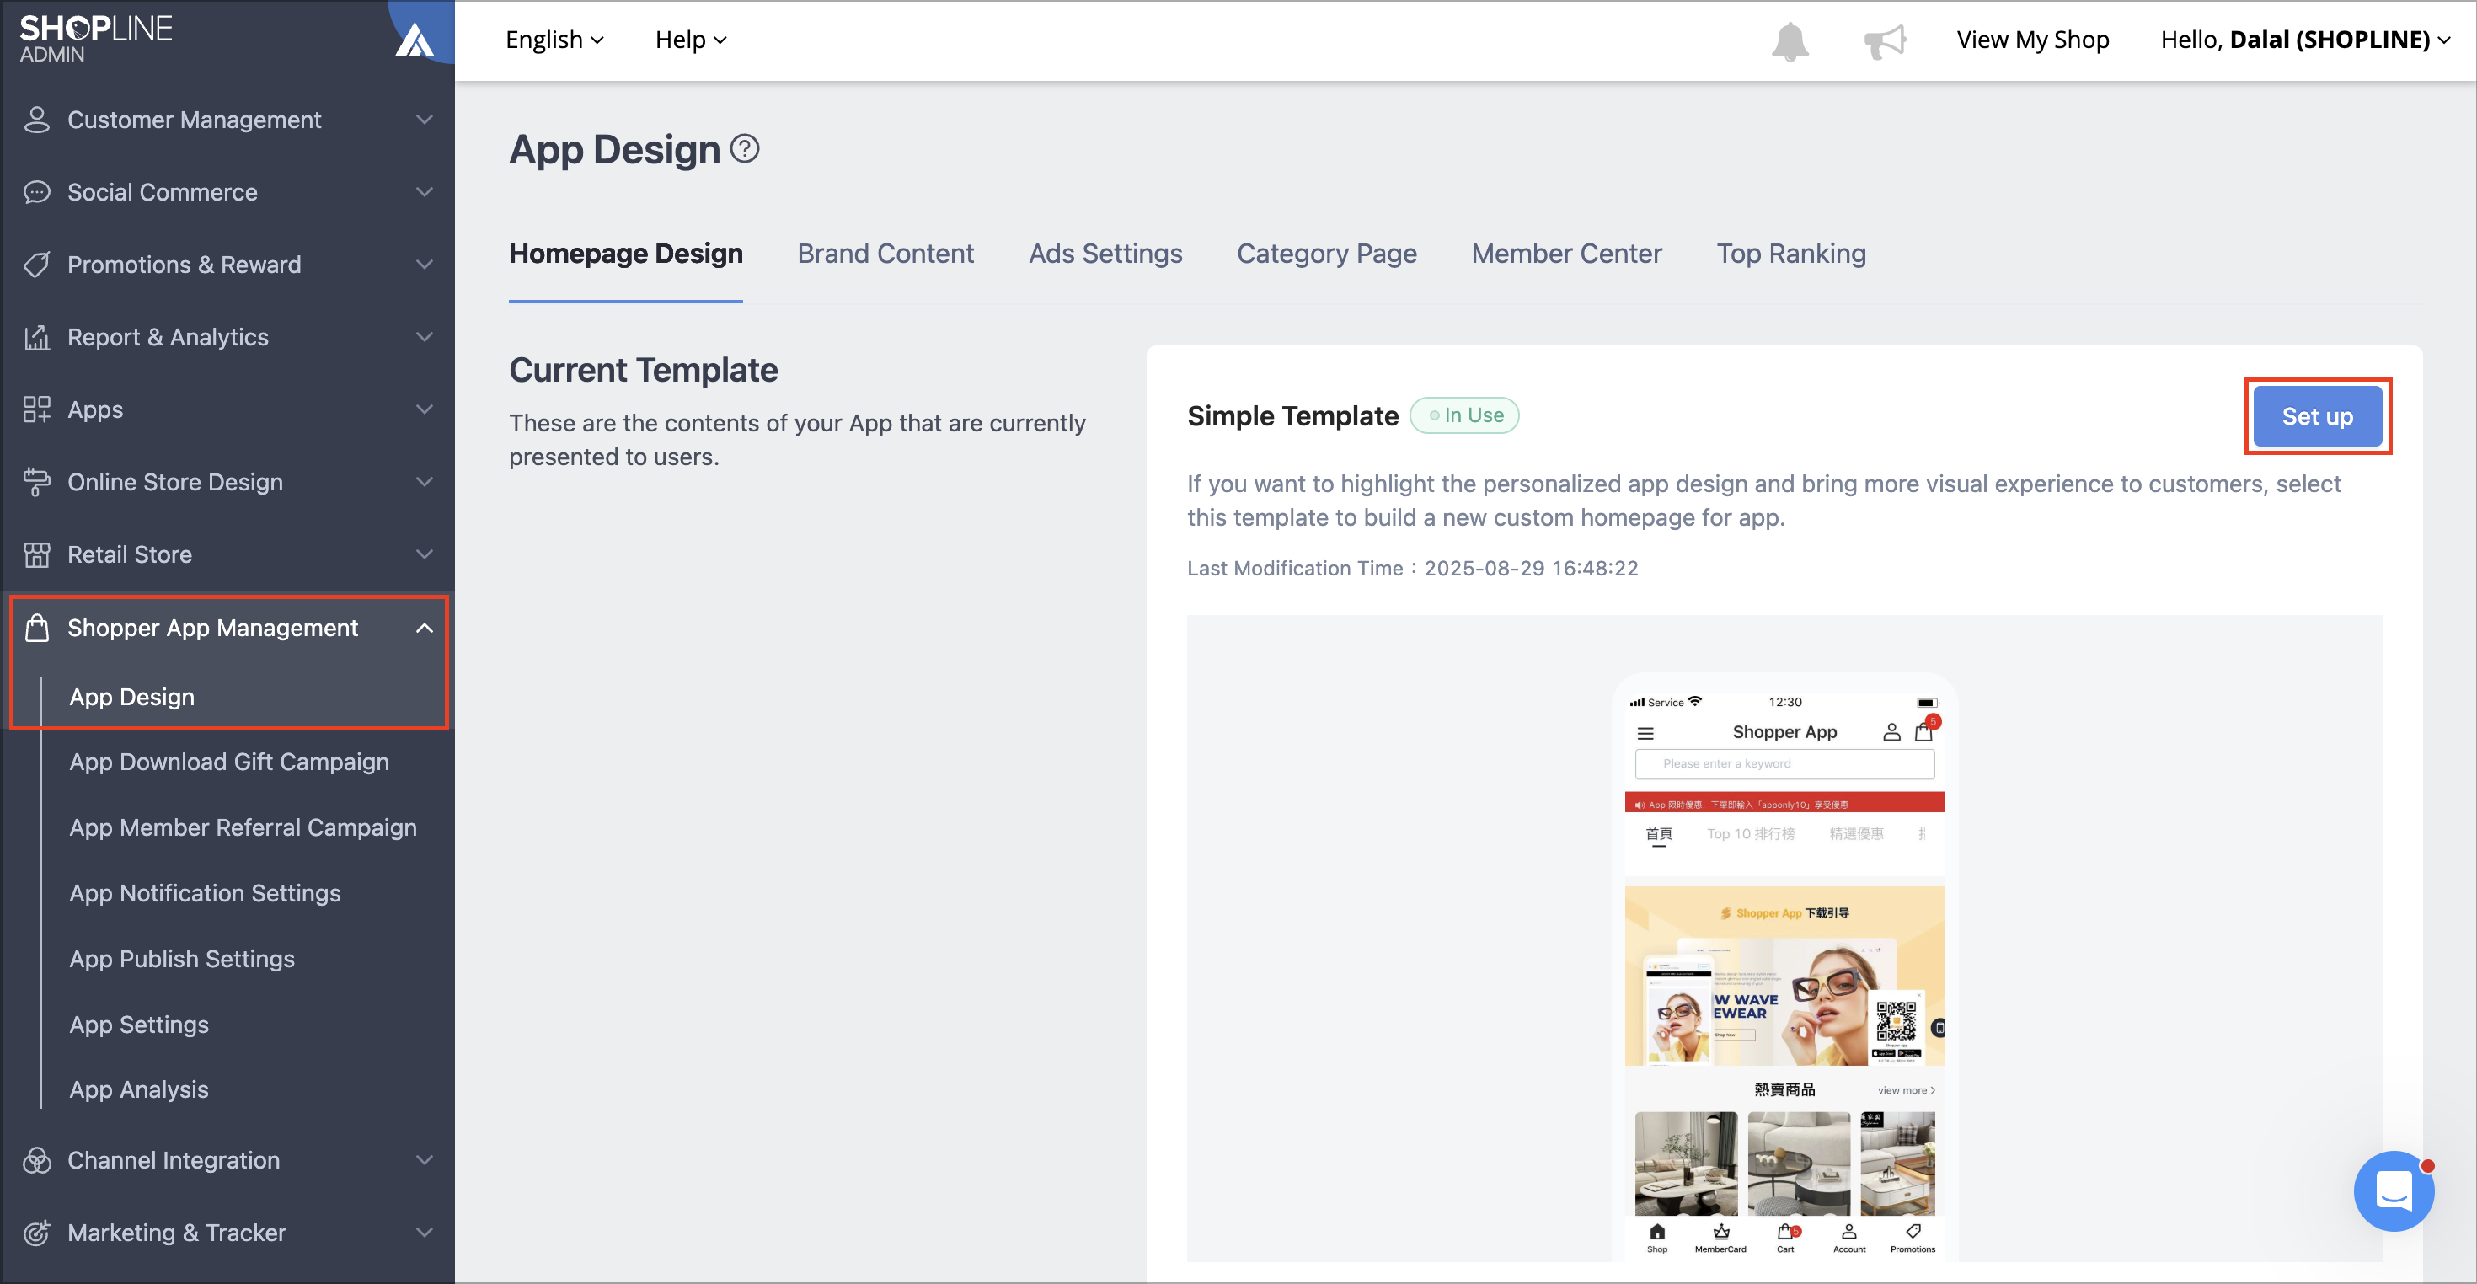The height and width of the screenshot is (1284, 2477).
Task: Click the view more link in phone preview
Action: (1906, 1091)
